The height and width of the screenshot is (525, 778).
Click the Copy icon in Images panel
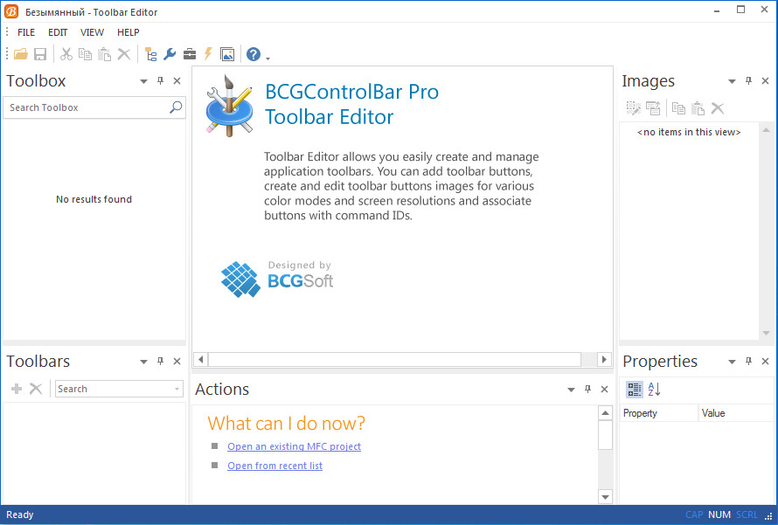[678, 108]
